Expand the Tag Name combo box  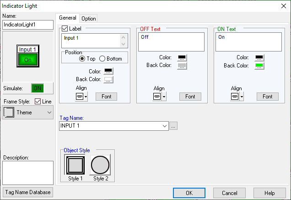(164, 126)
